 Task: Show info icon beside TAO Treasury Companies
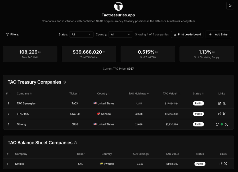[64, 82]
